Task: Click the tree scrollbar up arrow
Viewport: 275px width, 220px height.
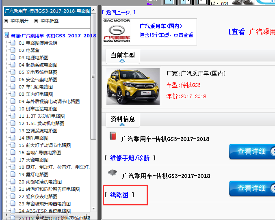Action: (x=93, y=10)
